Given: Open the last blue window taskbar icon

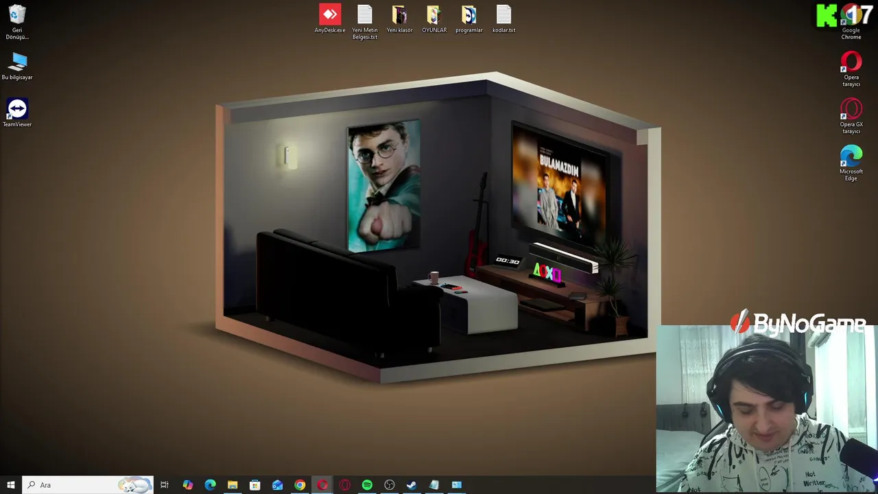Looking at the screenshot, I should point(457,485).
